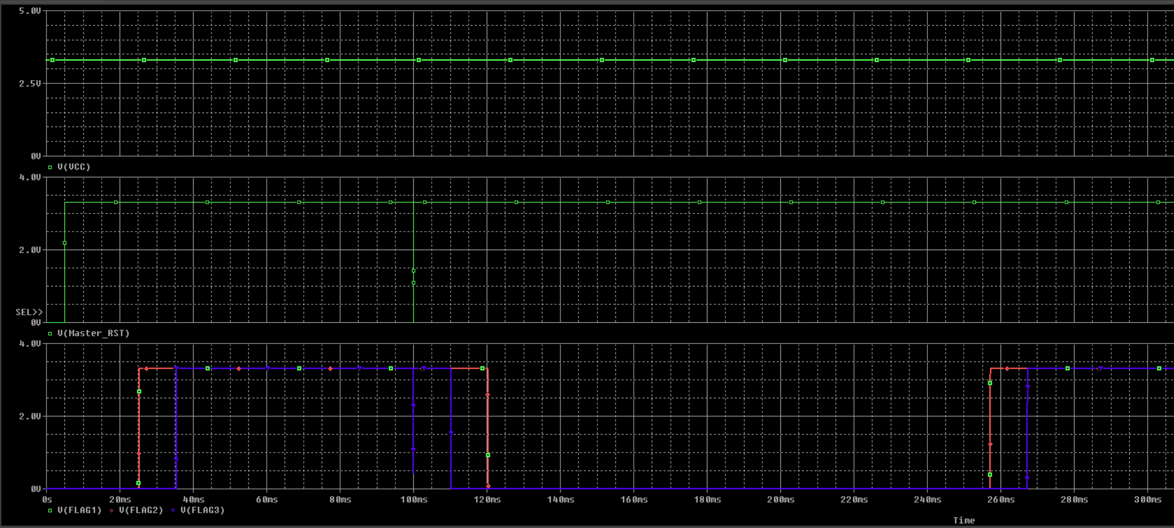1174x528 pixels.
Task: Select the V(Master_RST) trace label
Action: tap(93, 333)
